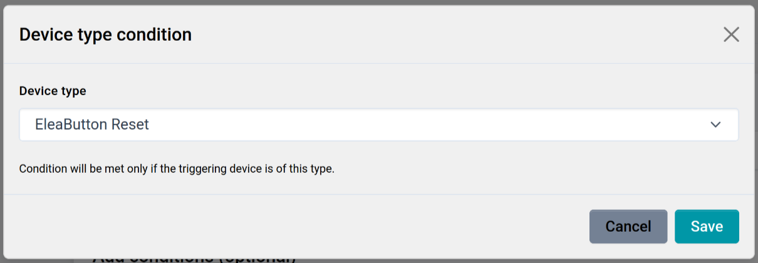This screenshot has height=263, width=758.
Task: Dismiss the dialog with the close icon
Action: pyautogui.click(x=731, y=34)
